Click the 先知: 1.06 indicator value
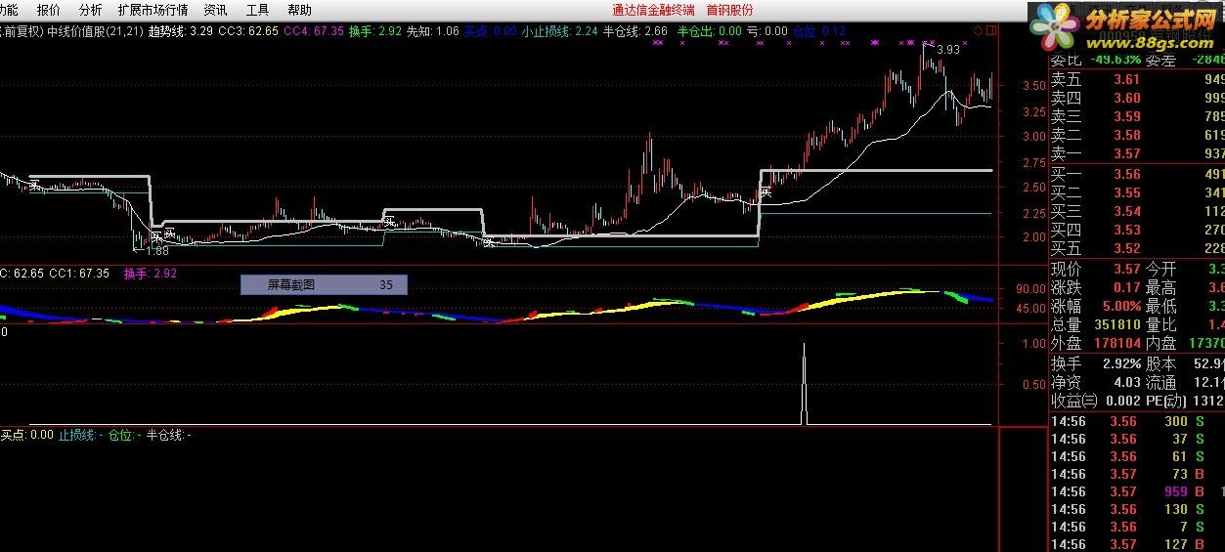Screen dimensions: 1225x552 coord(432,31)
